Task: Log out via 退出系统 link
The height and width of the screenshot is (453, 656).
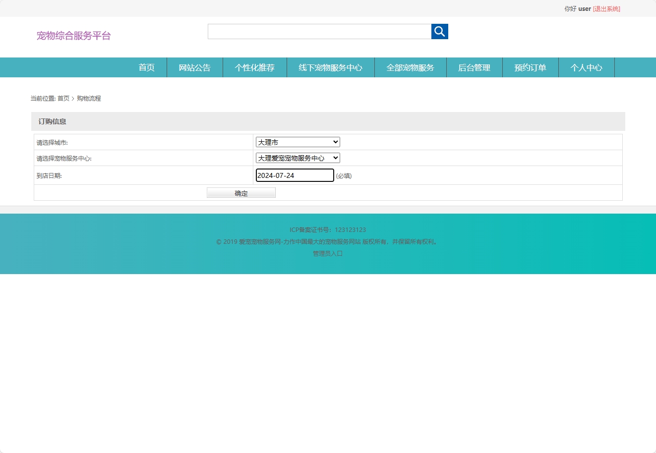Action: point(606,9)
